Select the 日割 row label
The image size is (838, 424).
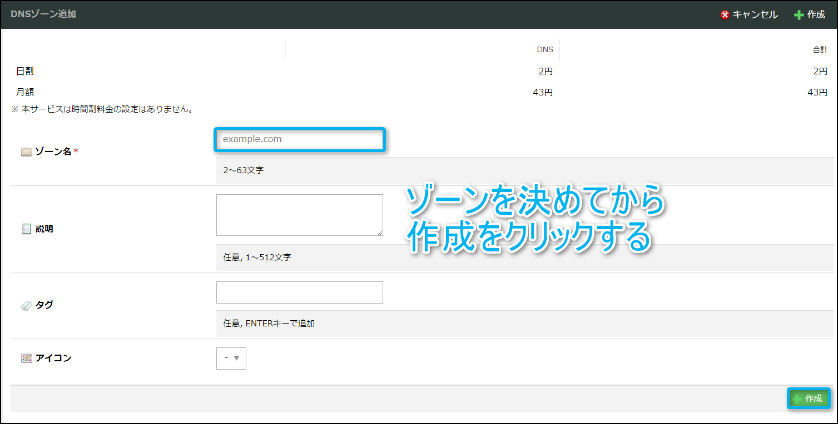click(x=25, y=71)
